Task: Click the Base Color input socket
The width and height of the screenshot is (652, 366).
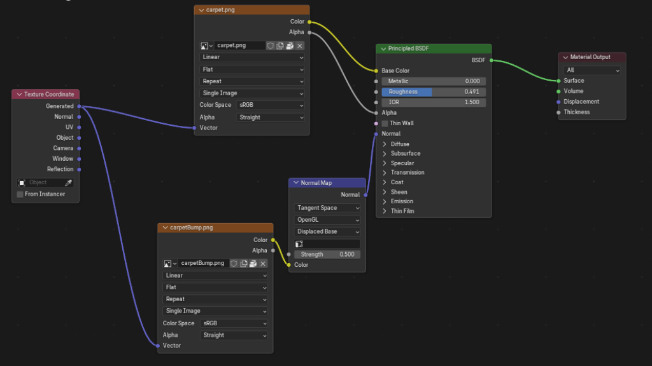Action: (x=376, y=71)
